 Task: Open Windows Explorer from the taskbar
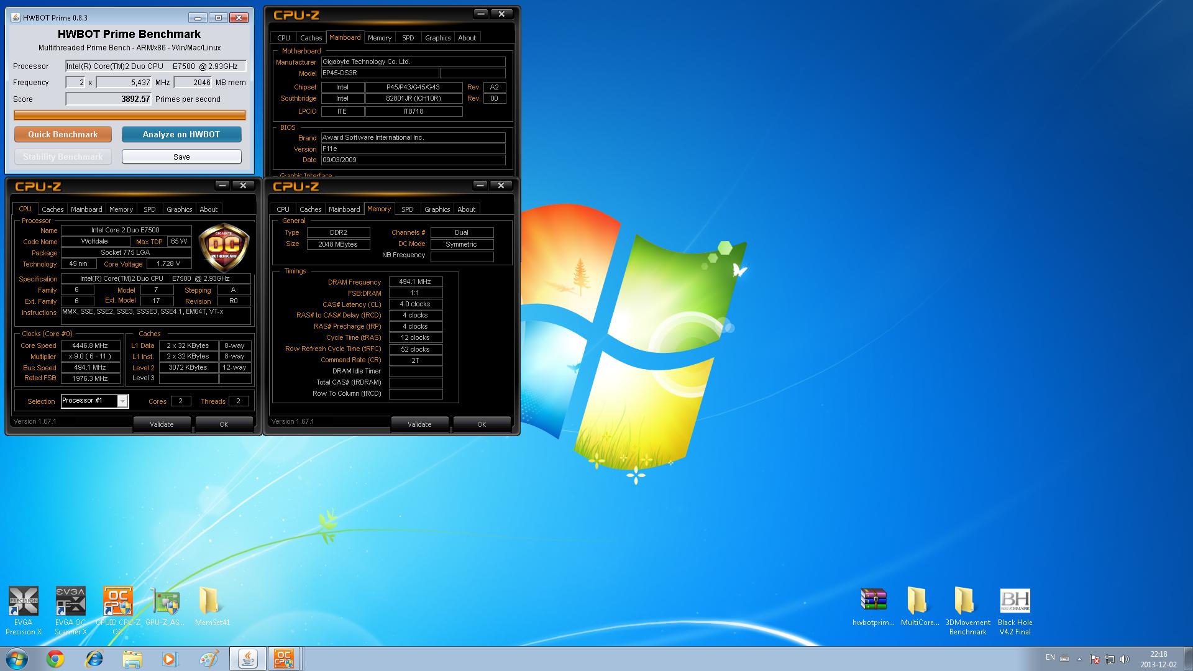pos(132,659)
